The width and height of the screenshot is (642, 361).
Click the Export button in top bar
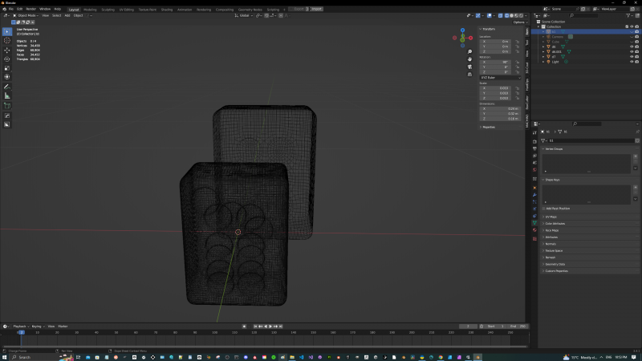point(298,9)
